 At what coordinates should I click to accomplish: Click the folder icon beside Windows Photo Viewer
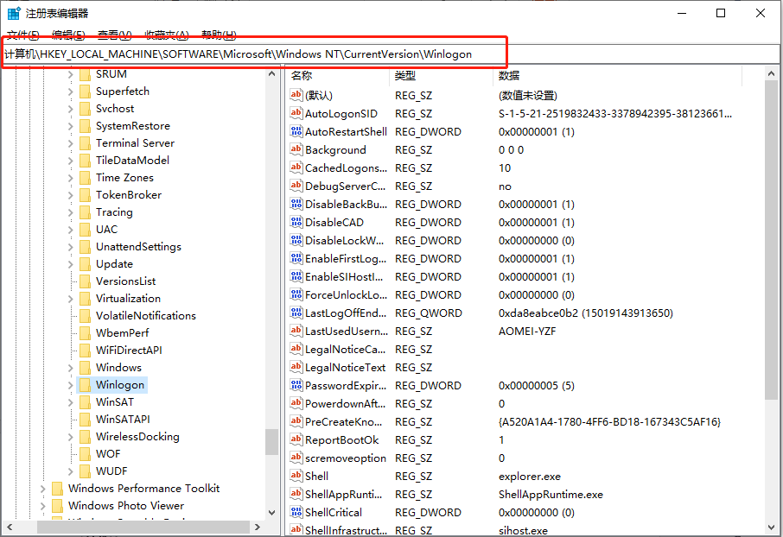pos(57,505)
